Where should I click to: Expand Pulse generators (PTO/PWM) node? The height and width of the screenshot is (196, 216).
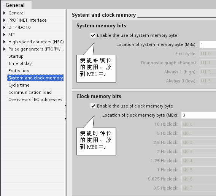click(x=4, y=49)
